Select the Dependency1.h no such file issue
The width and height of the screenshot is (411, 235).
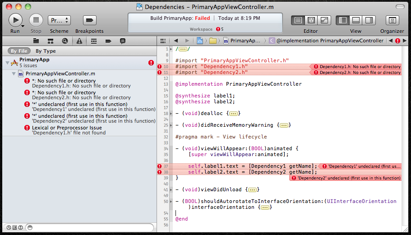tap(81, 83)
